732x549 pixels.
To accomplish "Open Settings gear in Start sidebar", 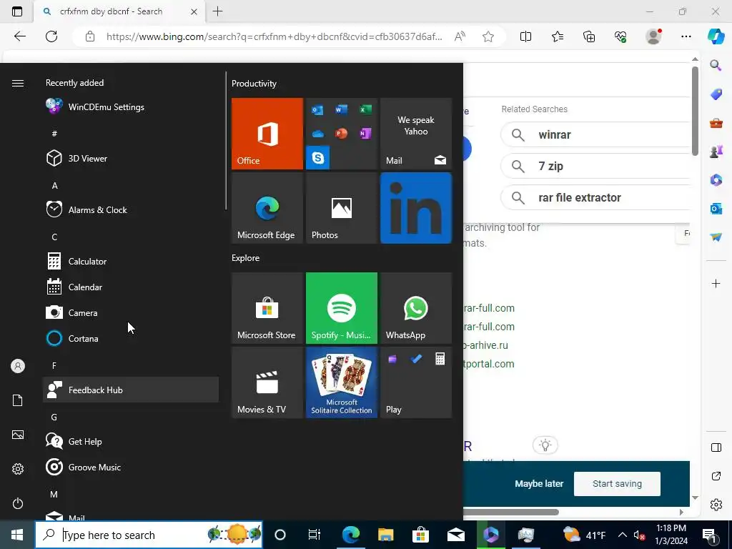I will coord(18,469).
